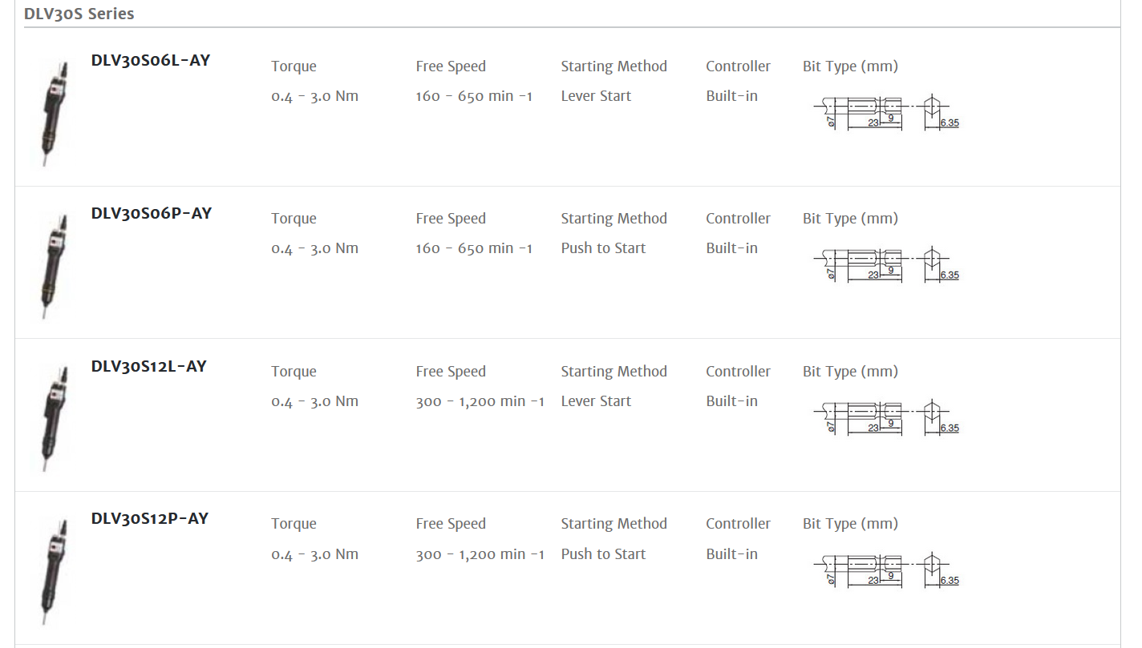1142x648 pixels.
Task: Open the DLV30S06P-AY product title link
Action: point(152,213)
